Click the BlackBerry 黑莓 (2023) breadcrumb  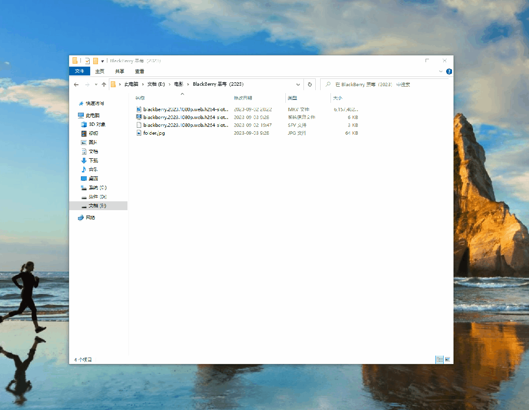(x=218, y=84)
